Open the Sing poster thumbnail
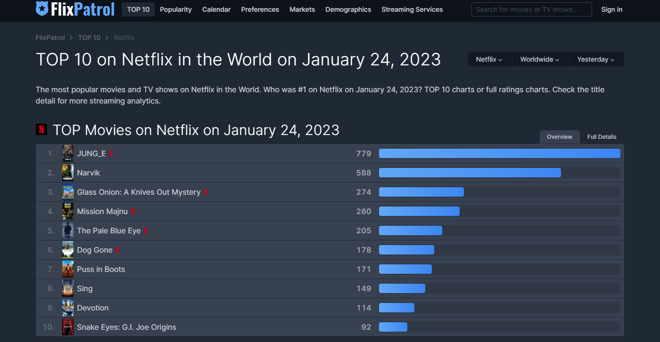660x342 pixels. (x=68, y=288)
